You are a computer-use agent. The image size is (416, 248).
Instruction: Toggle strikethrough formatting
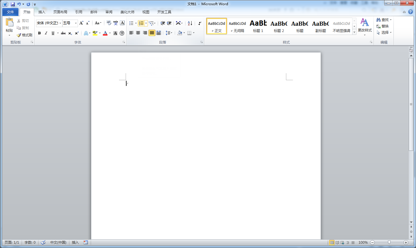[x=63, y=33]
